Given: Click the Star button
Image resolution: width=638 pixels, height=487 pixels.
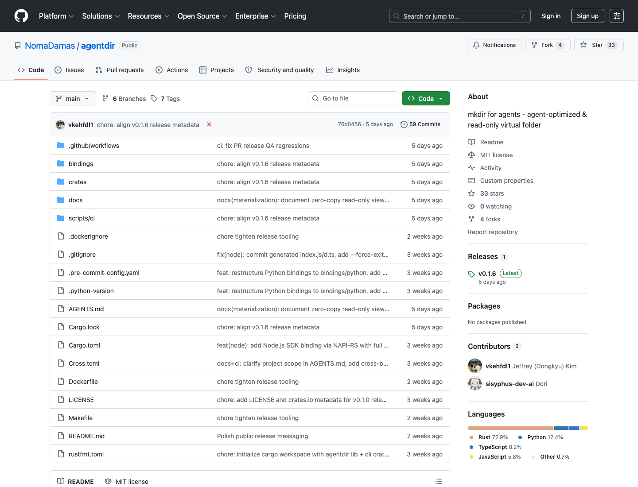Looking at the screenshot, I should [x=599, y=45].
